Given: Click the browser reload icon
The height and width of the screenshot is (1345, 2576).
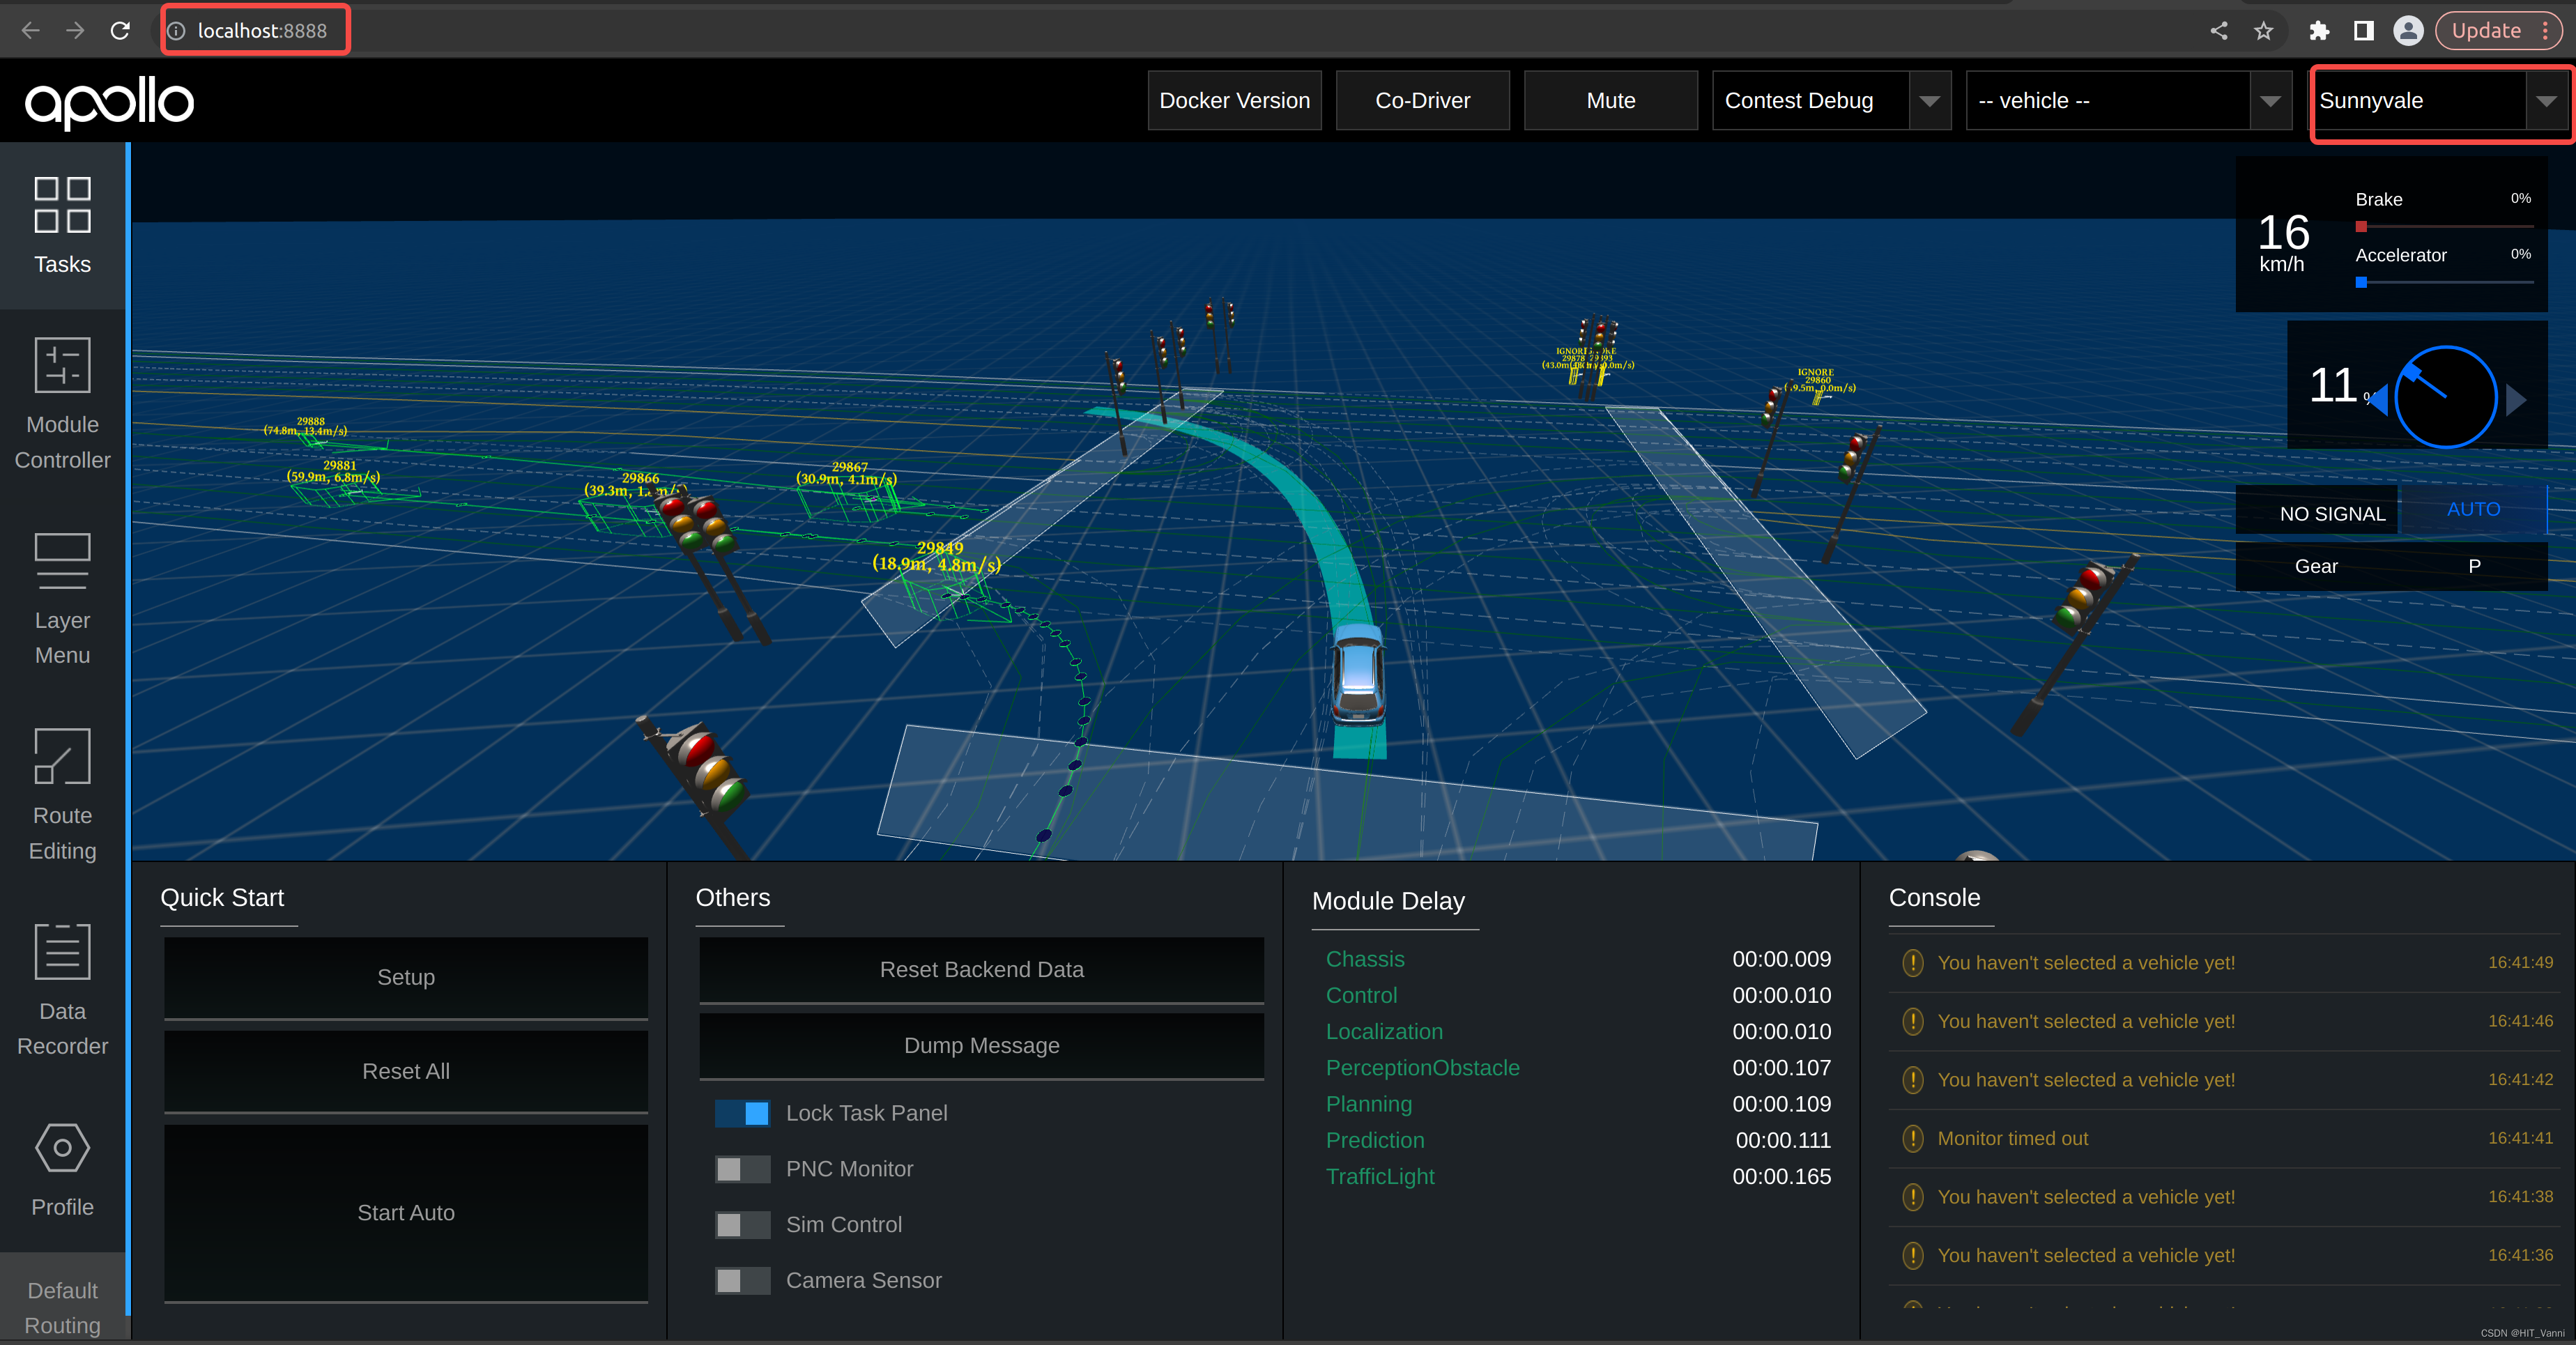Looking at the screenshot, I should 120,31.
